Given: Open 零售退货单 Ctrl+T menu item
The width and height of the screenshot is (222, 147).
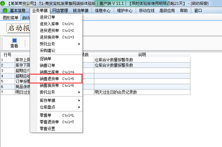Looking at the screenshot, I should pyautogui.click(x=56, y=122).
